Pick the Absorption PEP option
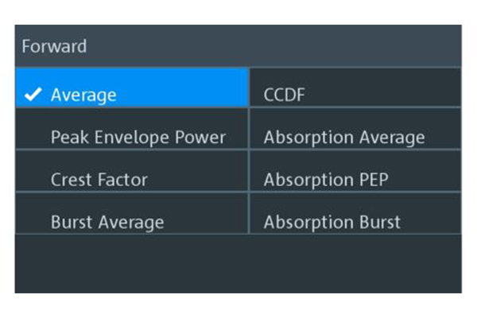The width and height of the screenshot is (477, 318). pos(326,180)
